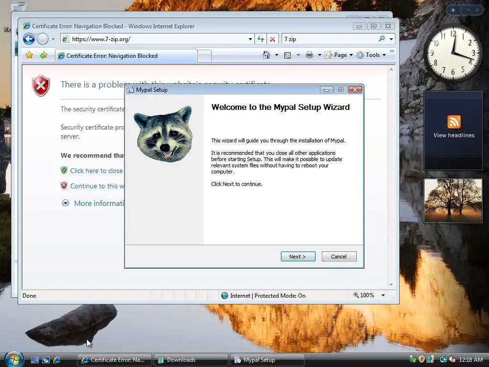Screen dimensions: 489x367
Task: Show more toolbar commands chevron
Action: 392,51
